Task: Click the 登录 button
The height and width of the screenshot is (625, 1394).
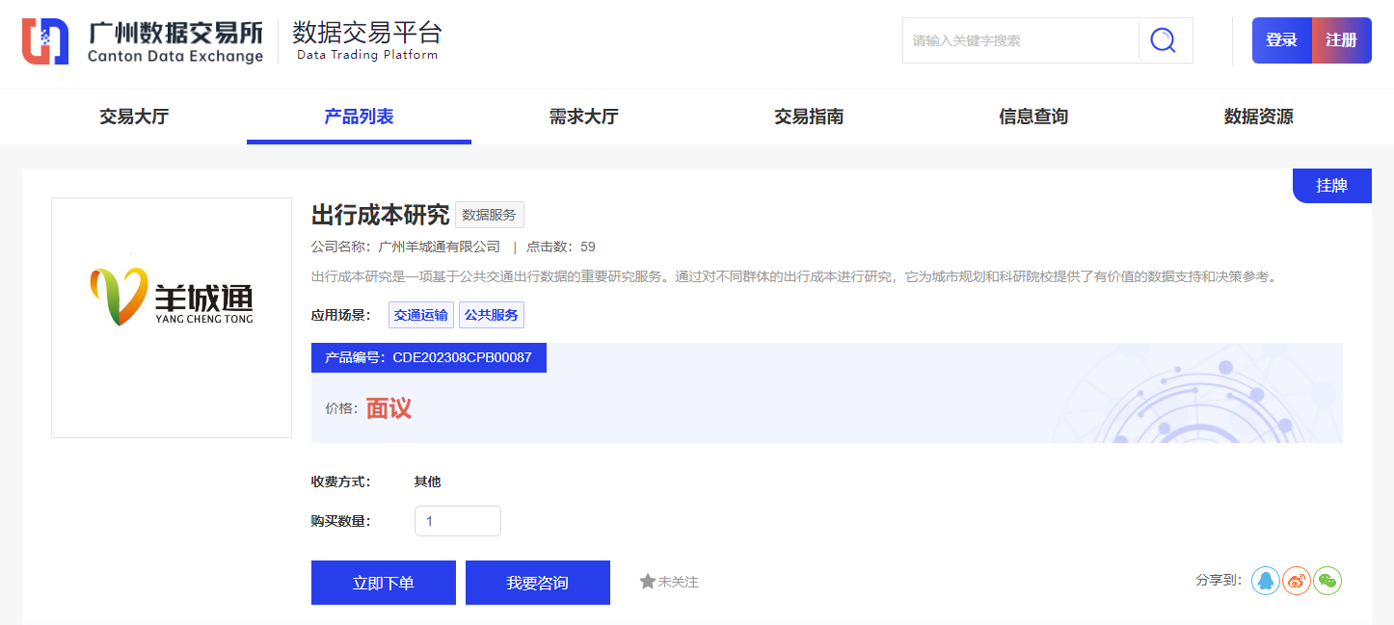Action: [1281, 40]
